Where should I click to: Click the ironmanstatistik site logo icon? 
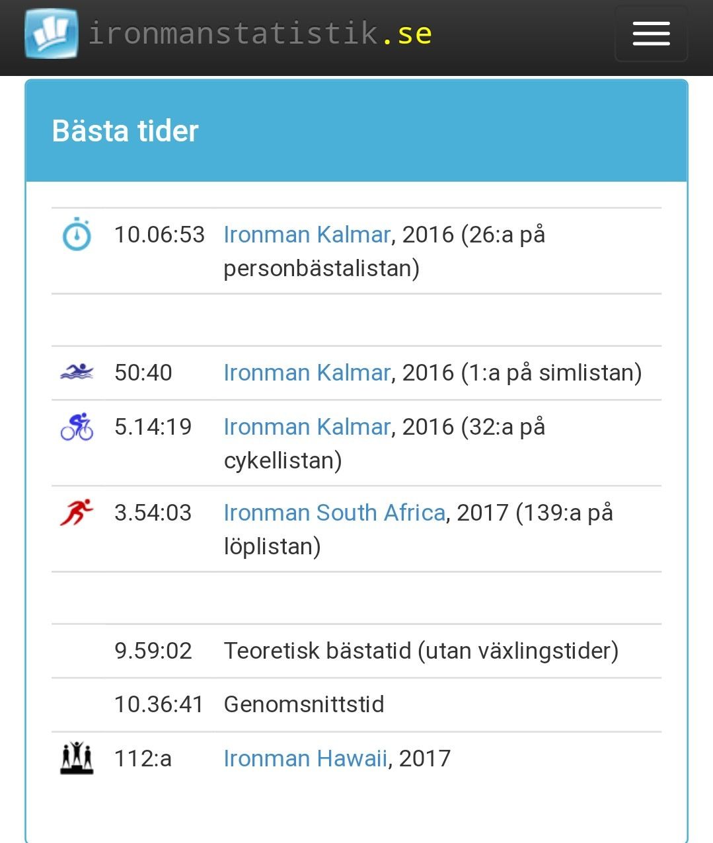pyautogui.click(x=51, y=33)
